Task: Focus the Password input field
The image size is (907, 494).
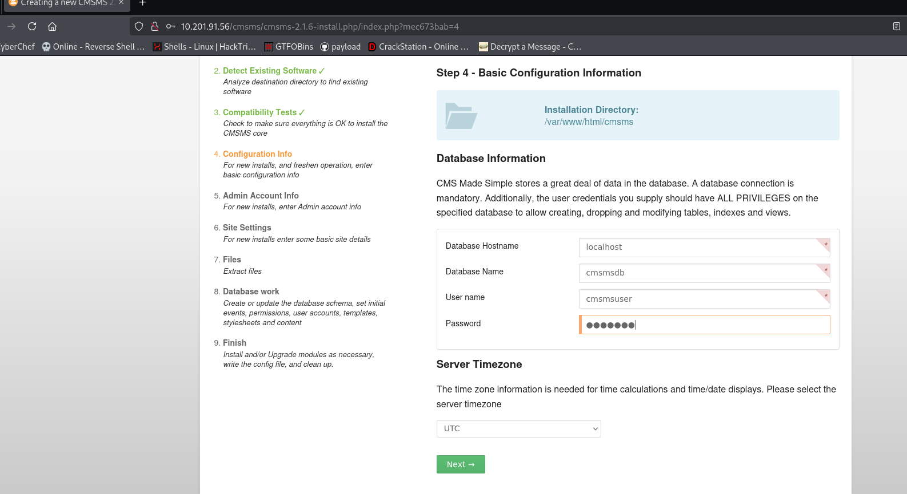Action: click(x=704, y=325)
